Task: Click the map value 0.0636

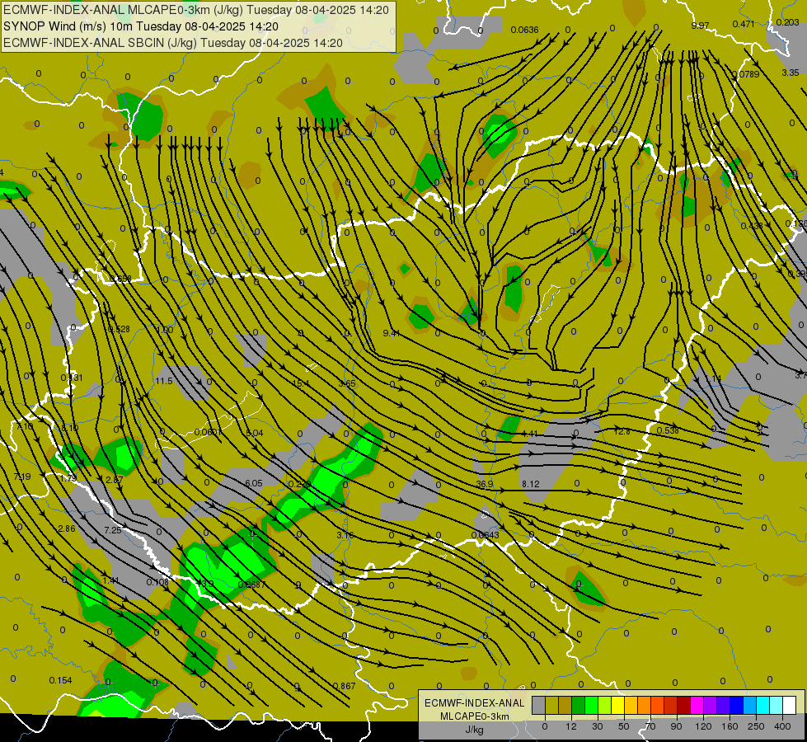Action: point(524,30)
